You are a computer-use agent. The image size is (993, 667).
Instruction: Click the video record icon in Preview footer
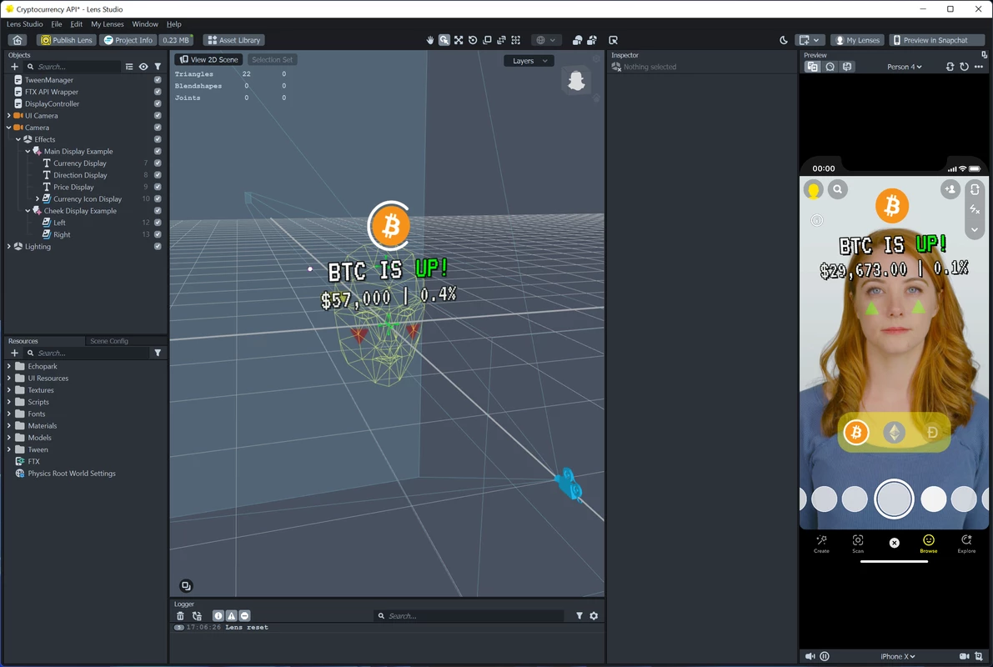[x=964, y=656]
